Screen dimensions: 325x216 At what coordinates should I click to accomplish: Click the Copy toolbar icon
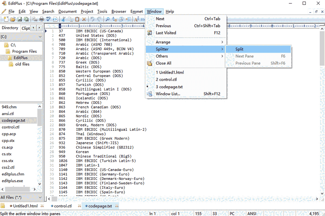click(x=70, y=19)
